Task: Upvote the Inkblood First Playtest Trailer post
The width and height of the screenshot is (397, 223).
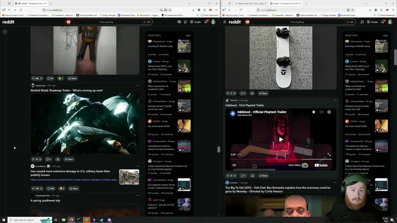Action: click(x=228, y=176)
